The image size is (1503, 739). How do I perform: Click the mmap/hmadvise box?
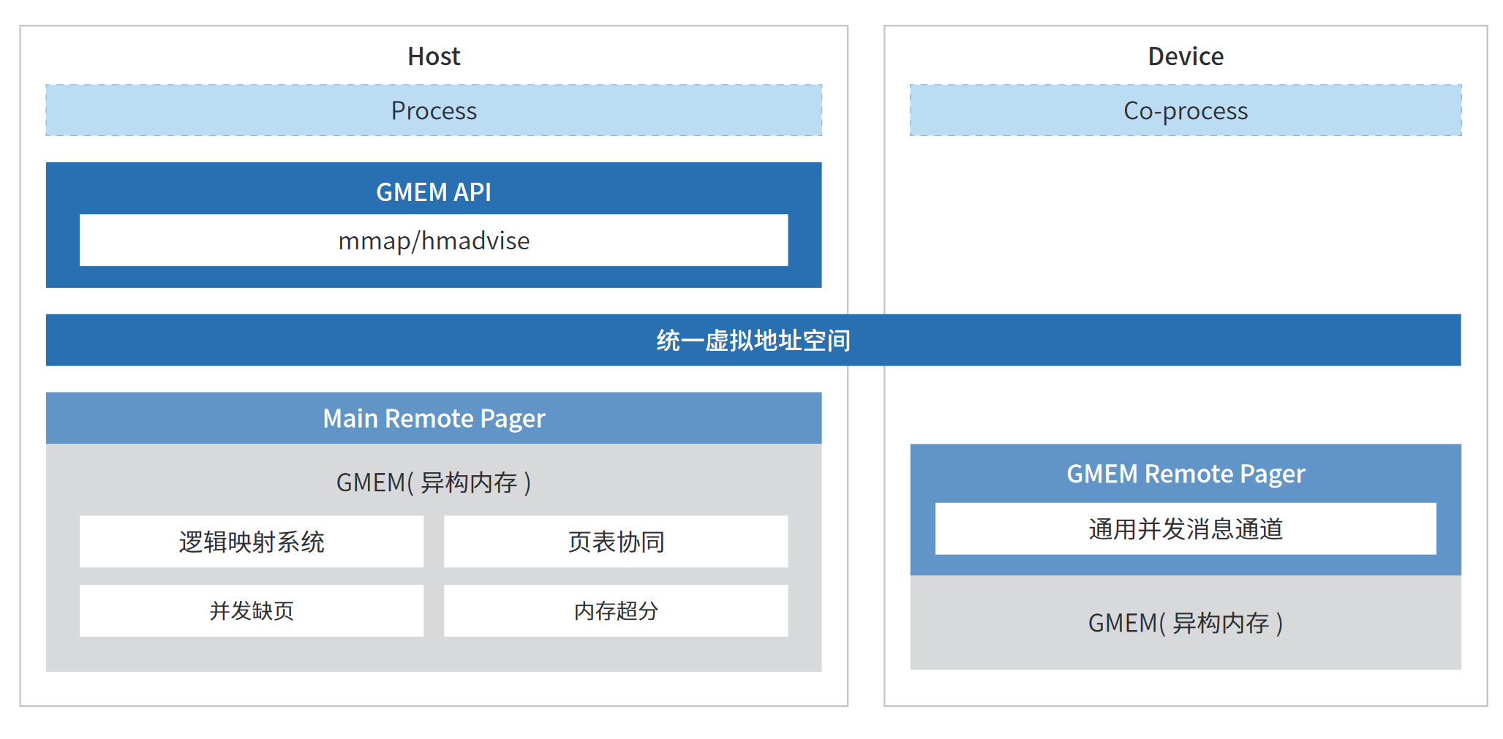pyautogui.click(x=434, y=240)
